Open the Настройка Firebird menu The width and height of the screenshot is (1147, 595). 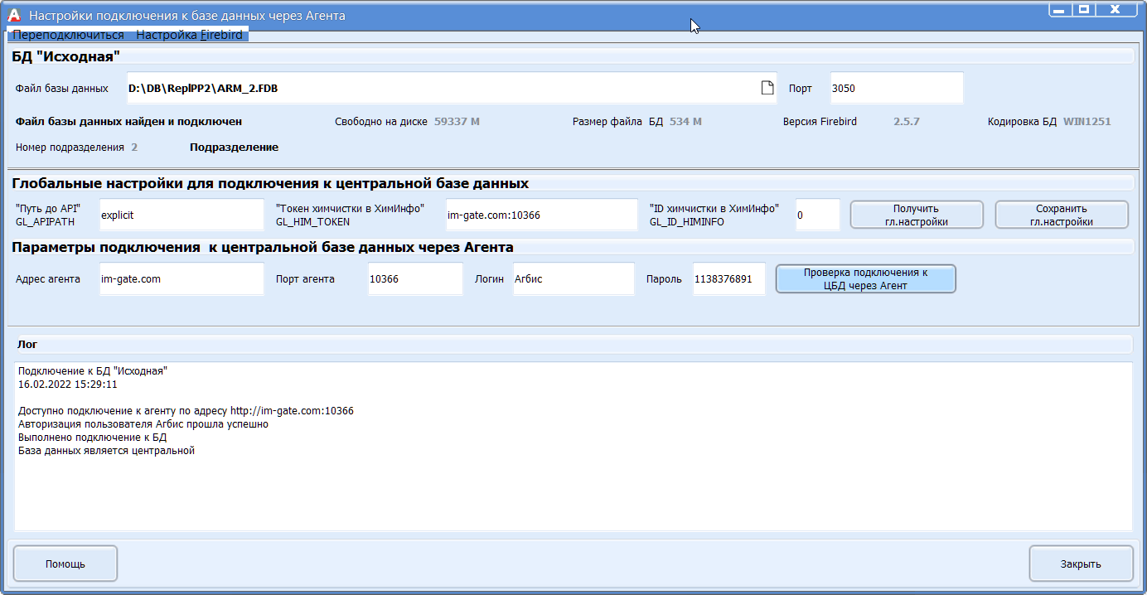point(189,35)
